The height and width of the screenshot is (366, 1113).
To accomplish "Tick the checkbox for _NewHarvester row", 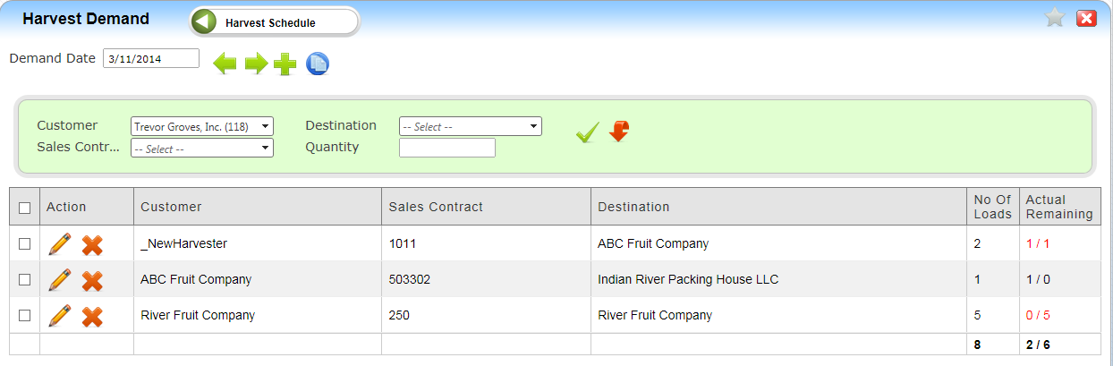I will tap(25, 243).
